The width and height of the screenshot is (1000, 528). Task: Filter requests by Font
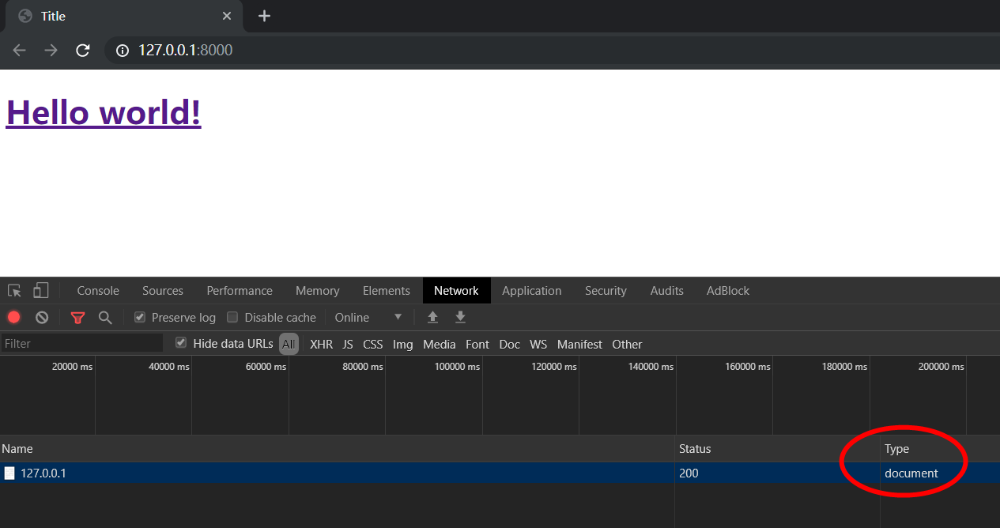[477, 345]
